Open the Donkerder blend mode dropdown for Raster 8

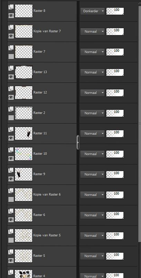[x=92, y=11]
